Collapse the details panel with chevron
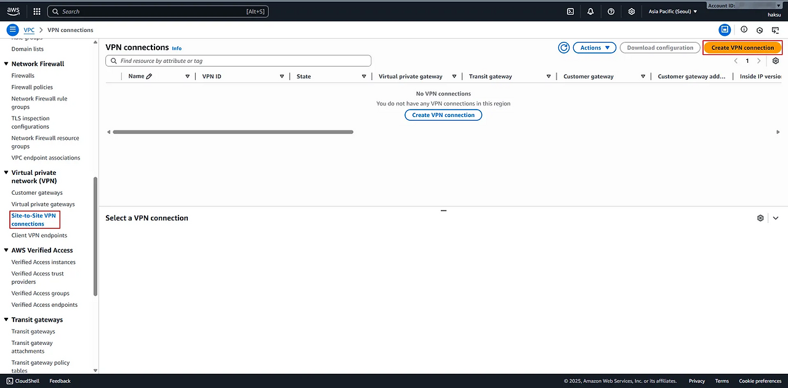Screen dimensions: 788x388 pyautogui.click(x=776, y=218)
